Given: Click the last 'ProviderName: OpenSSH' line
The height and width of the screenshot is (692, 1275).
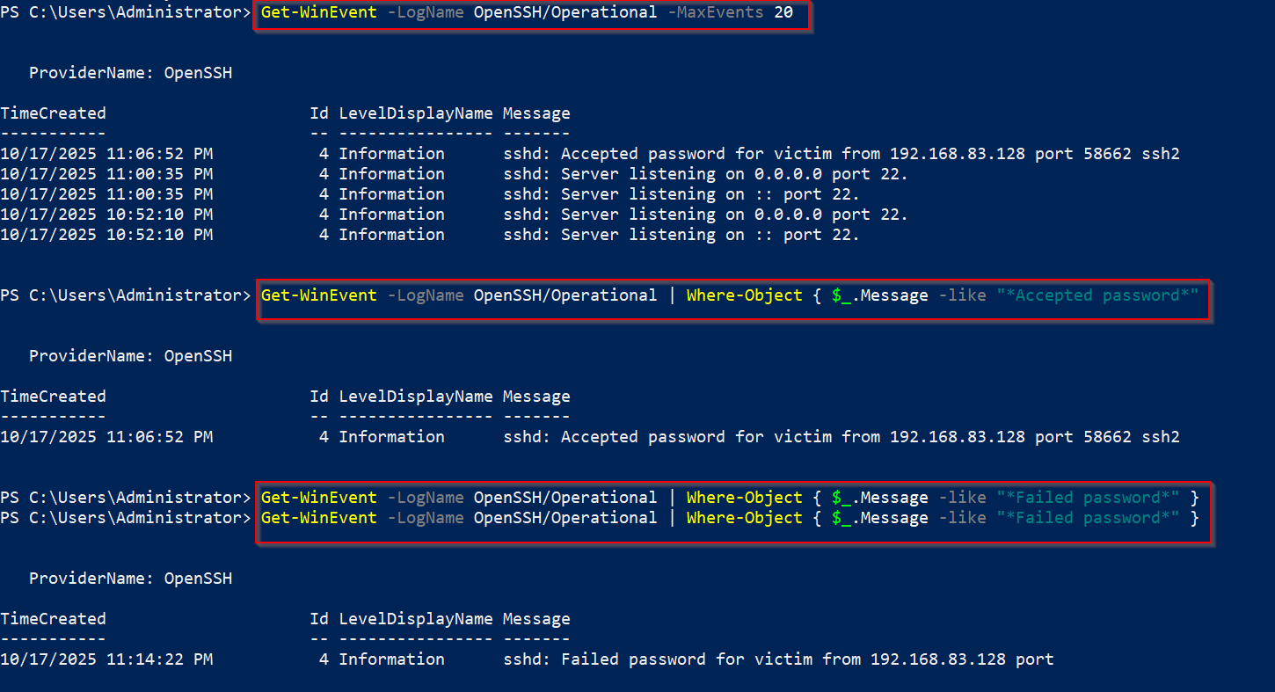Looking at the screenshot, I should [131, 579].
